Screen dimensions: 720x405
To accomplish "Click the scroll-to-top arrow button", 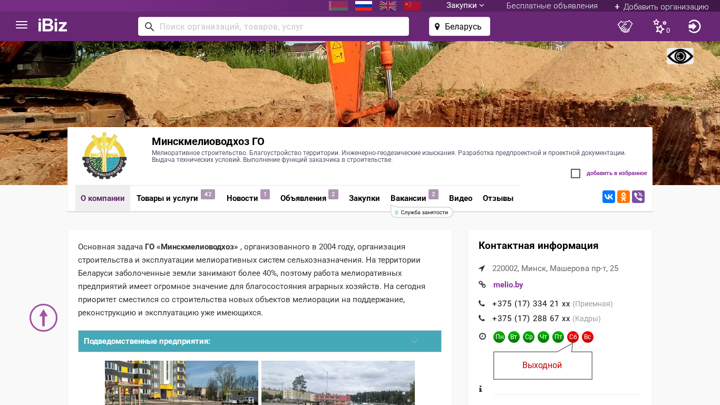I will [43, 317].
